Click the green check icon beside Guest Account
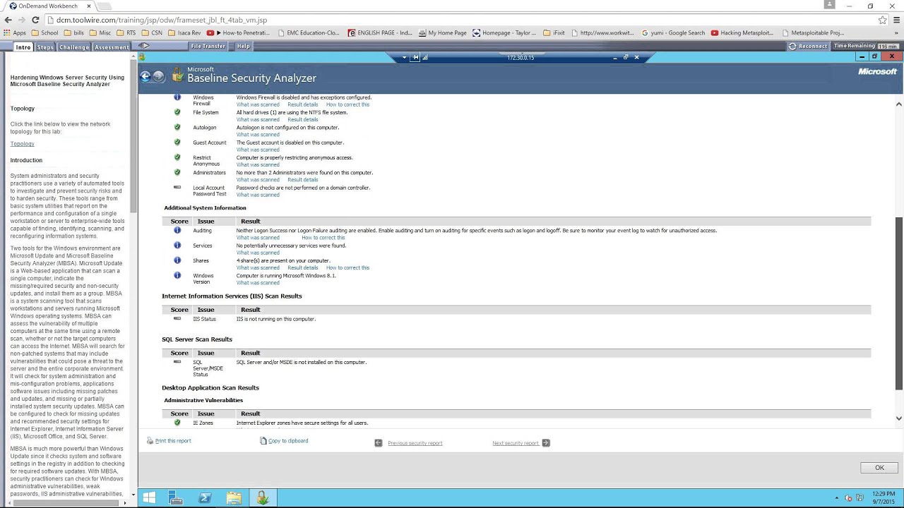The image size is (904, 508). (x=177, y=143)
